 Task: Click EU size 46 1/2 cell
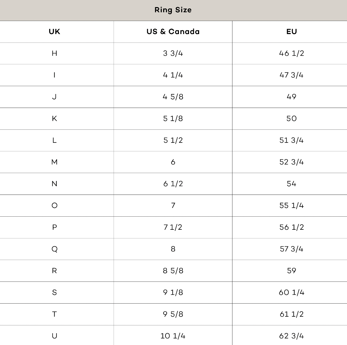(x=291, y=53)
